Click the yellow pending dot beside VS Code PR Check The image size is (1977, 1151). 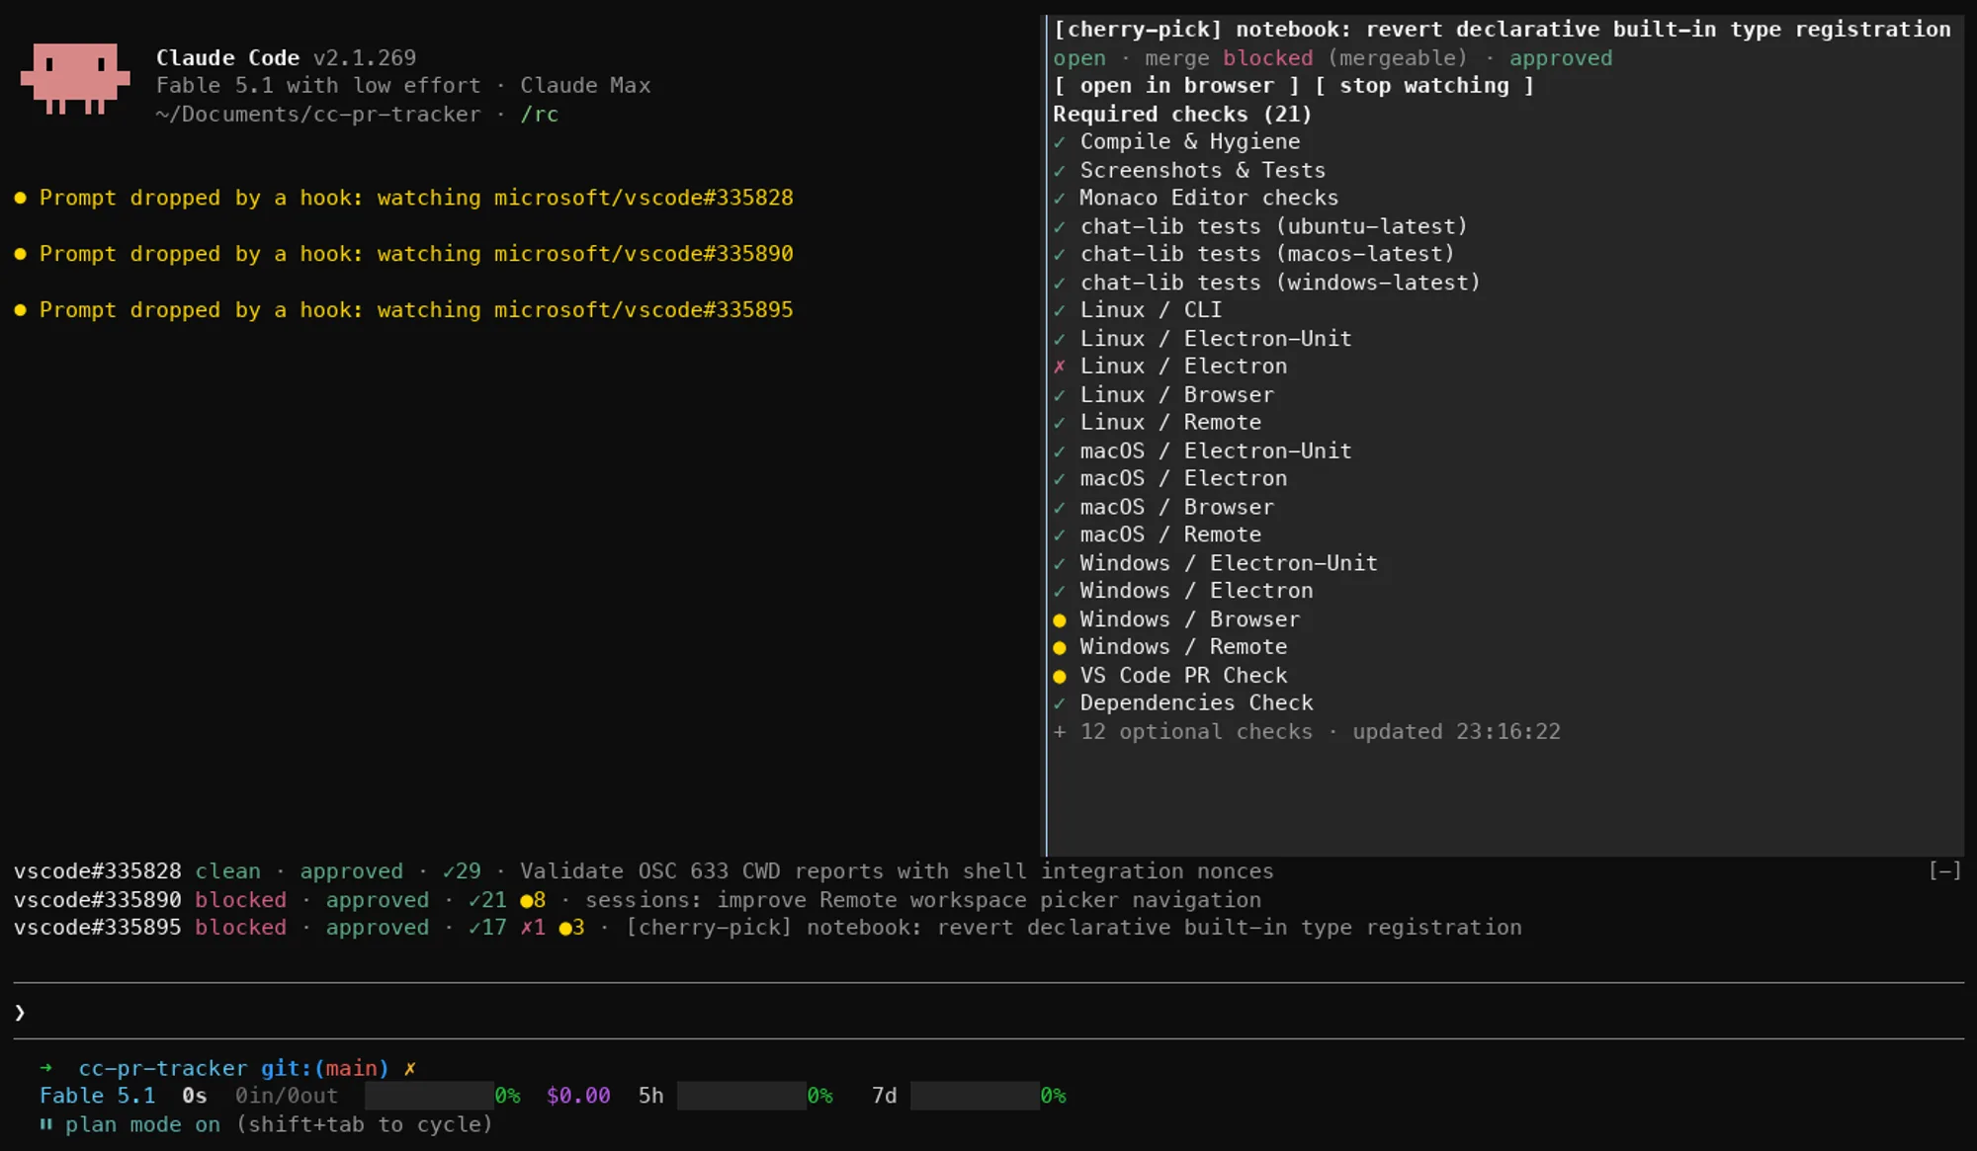click(x=1060, y=677)
